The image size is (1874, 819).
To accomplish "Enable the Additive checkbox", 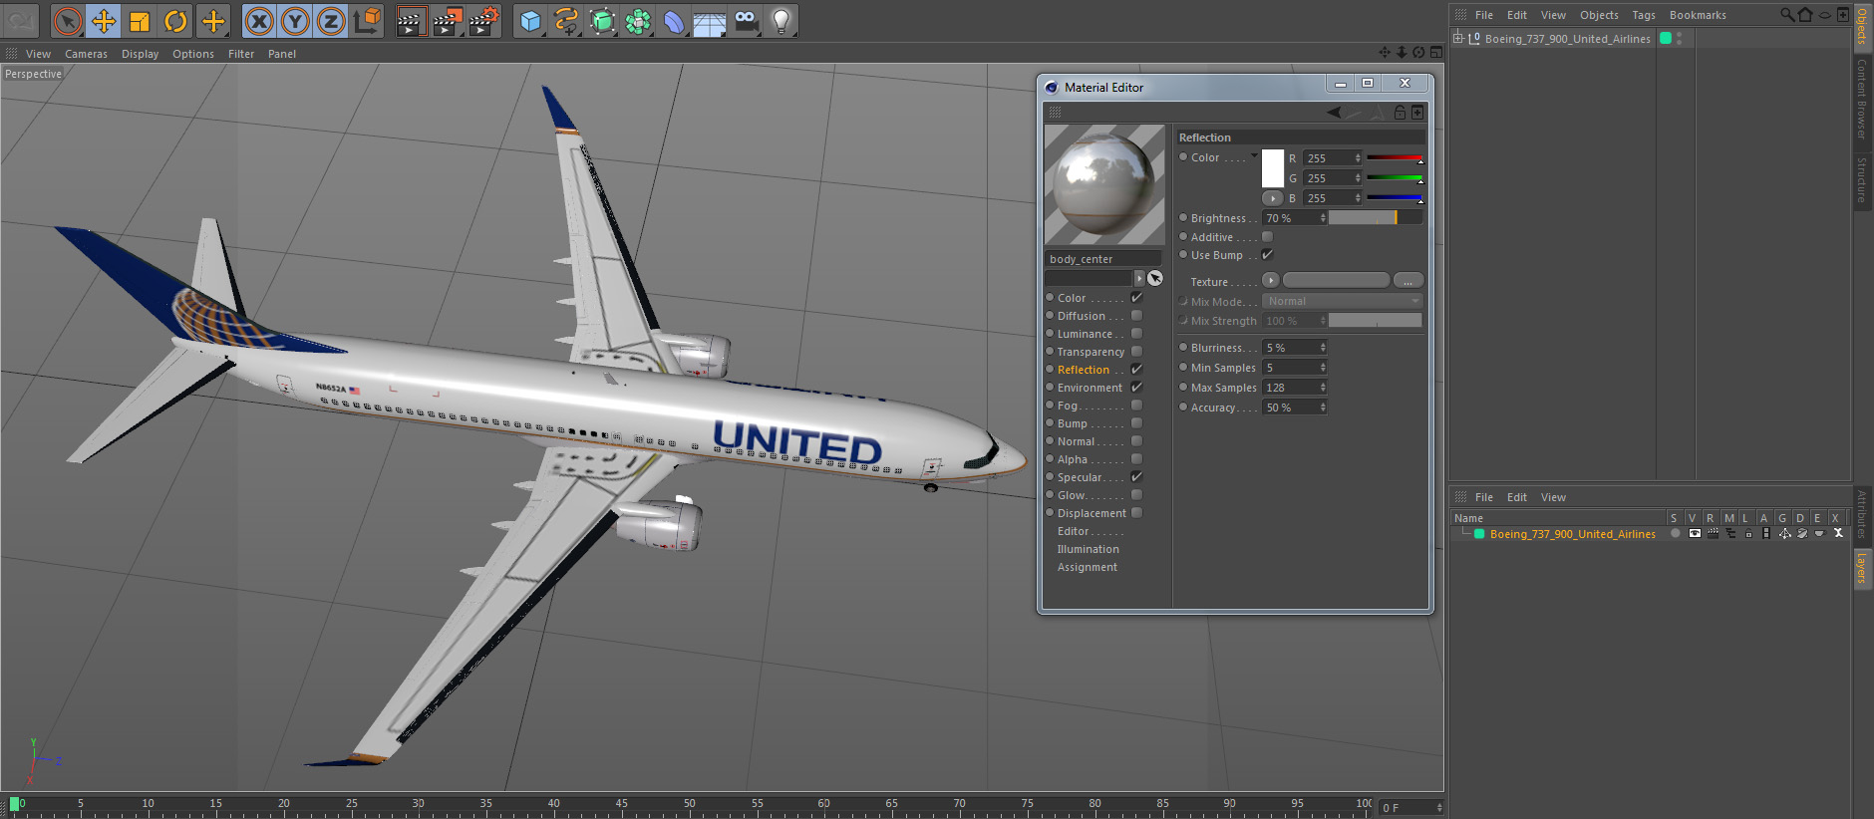I will (1268, 237).
